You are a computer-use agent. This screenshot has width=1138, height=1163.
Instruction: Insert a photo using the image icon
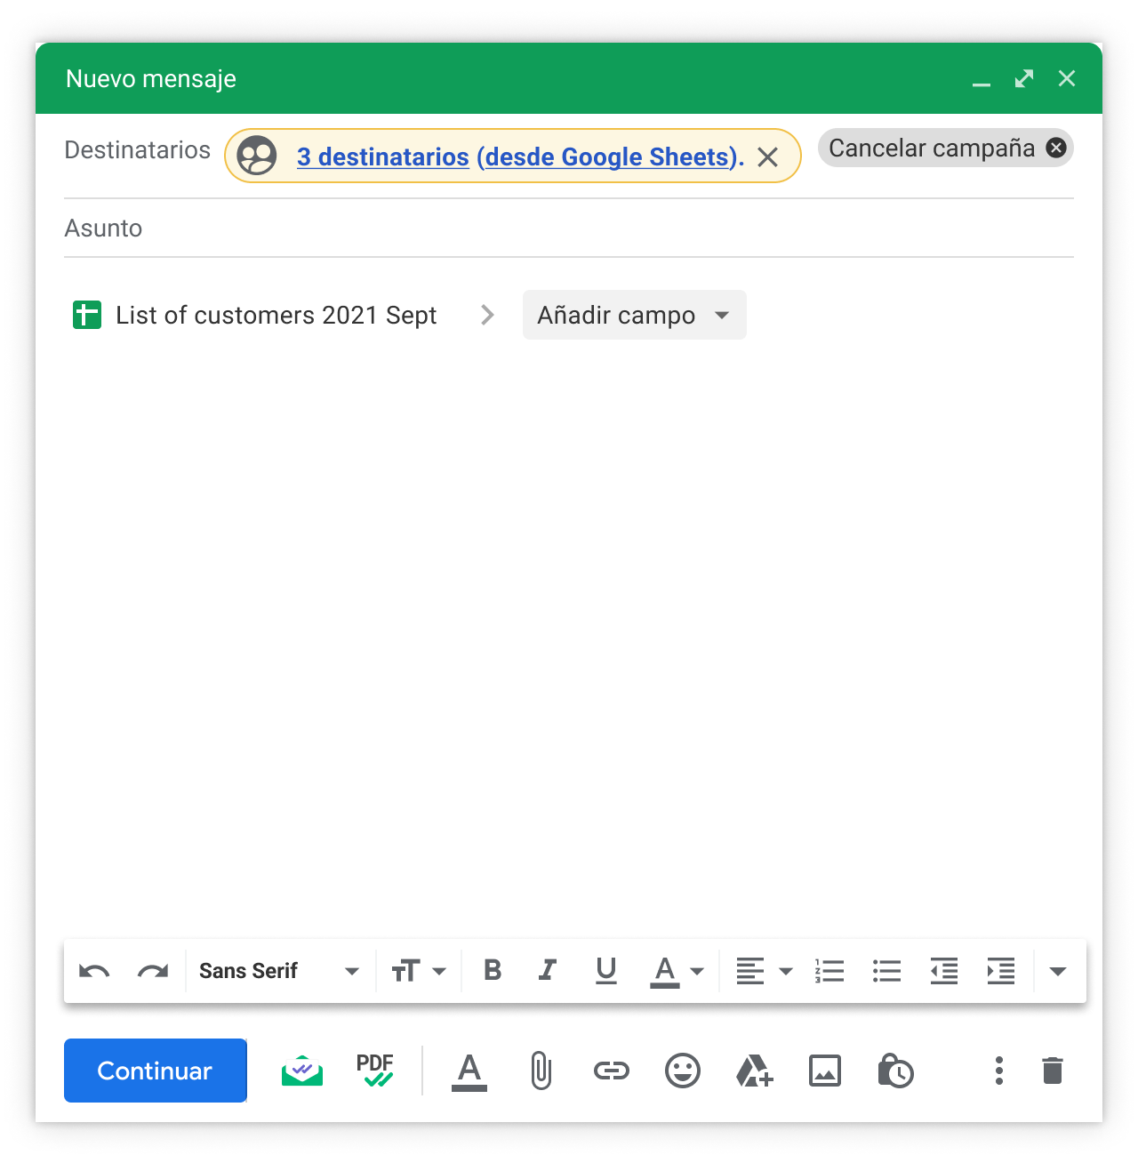click(x=825, y=1071)
